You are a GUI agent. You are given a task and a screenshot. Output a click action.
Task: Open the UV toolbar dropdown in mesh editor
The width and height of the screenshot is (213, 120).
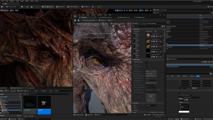(x=111, y=20)
